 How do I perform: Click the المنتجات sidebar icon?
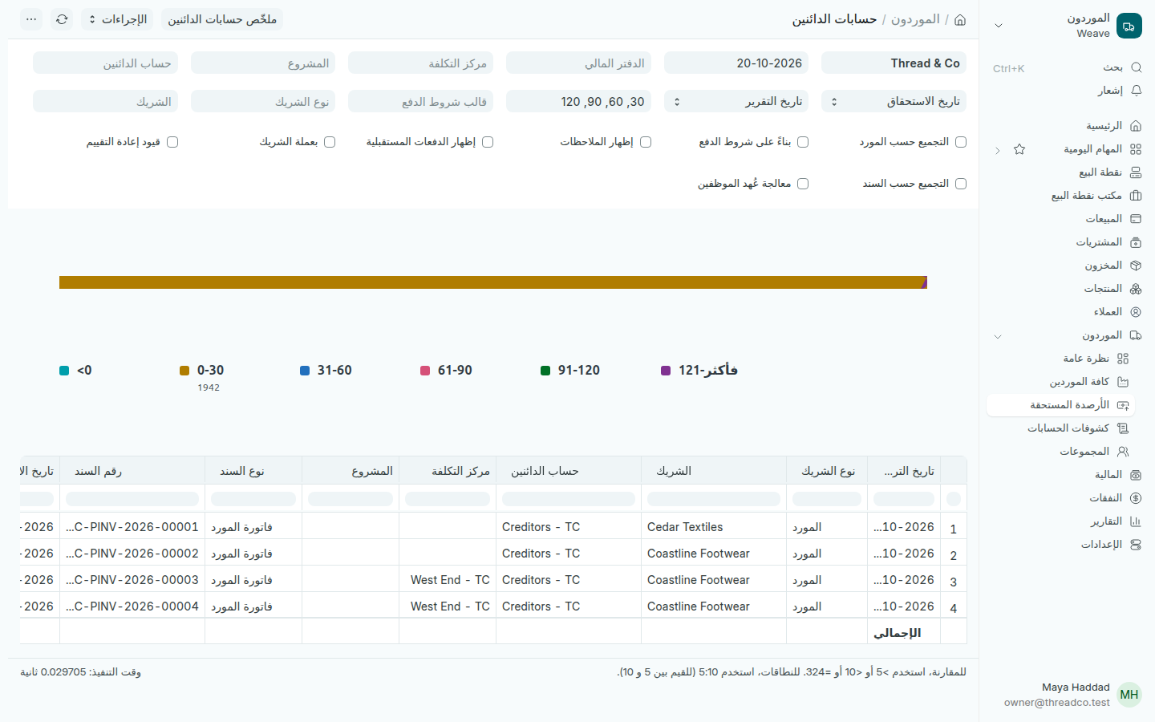click(x=1136, y=289)
